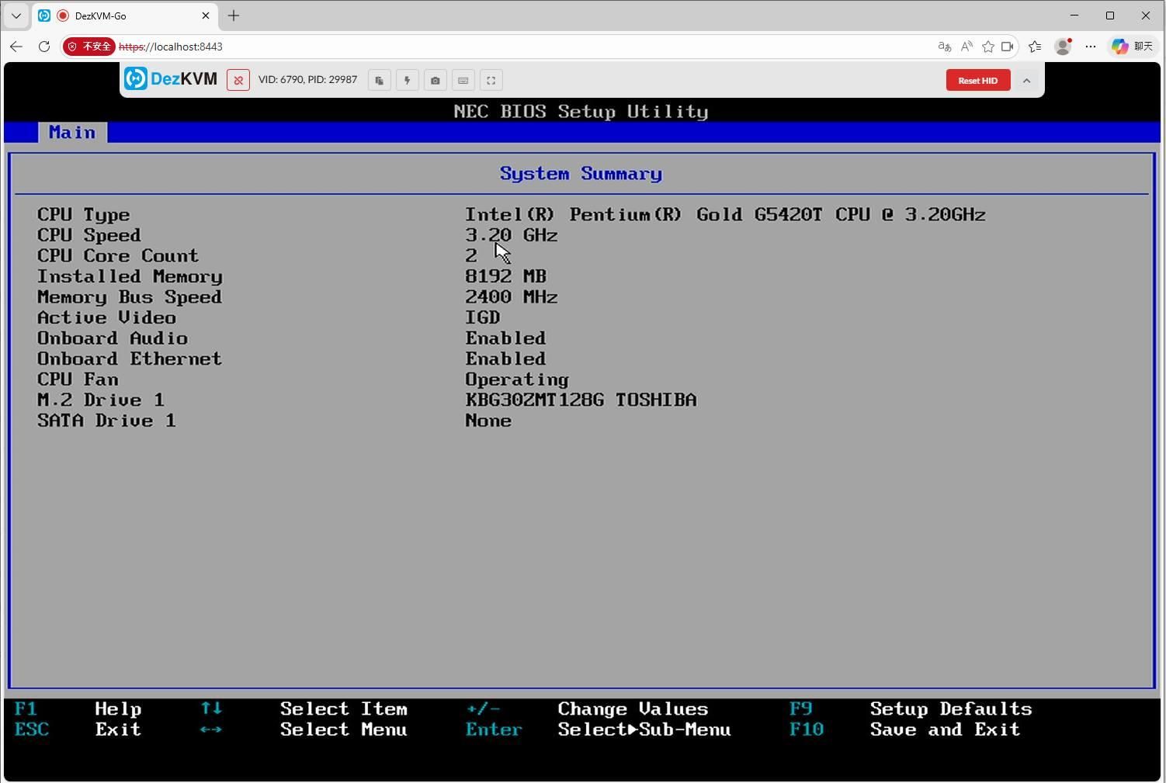Click the DezKVM logo
Image resolution: width=1166 pixels, height=783 pixels.
coord(171,79)
